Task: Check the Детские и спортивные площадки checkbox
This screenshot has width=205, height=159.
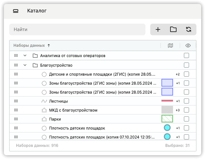Action: click(x=186, y=74)
